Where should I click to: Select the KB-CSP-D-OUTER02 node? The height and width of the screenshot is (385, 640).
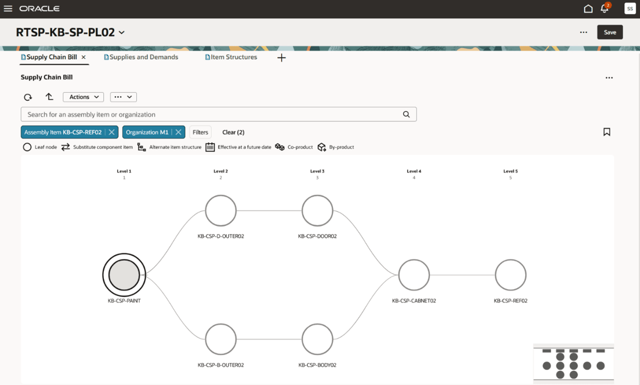[x=221, y=210]
